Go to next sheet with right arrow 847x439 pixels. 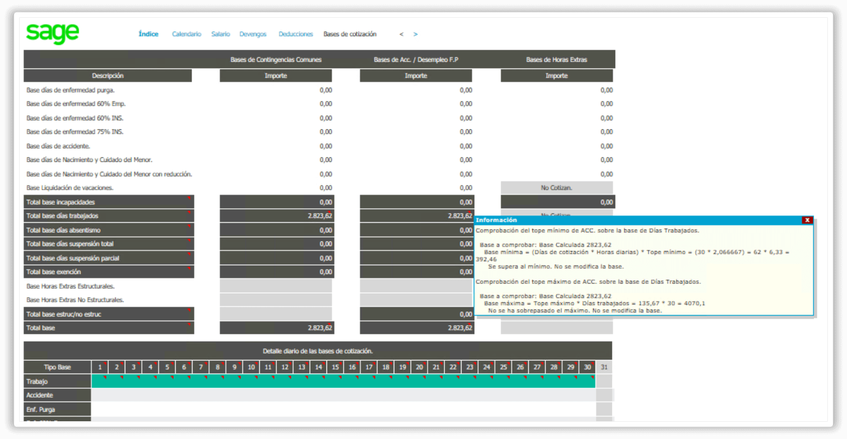pos(415,34)
